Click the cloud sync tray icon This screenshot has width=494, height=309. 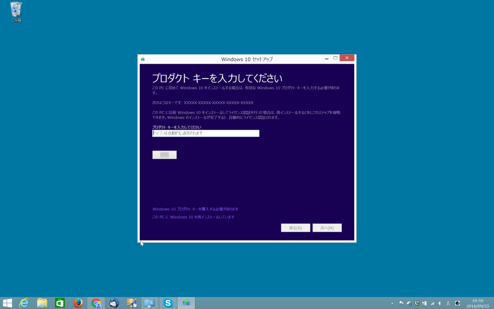[x=409, y=303]
